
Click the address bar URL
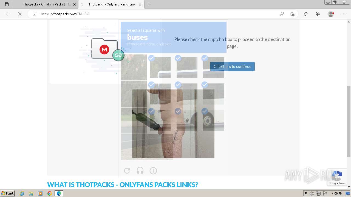65,14
